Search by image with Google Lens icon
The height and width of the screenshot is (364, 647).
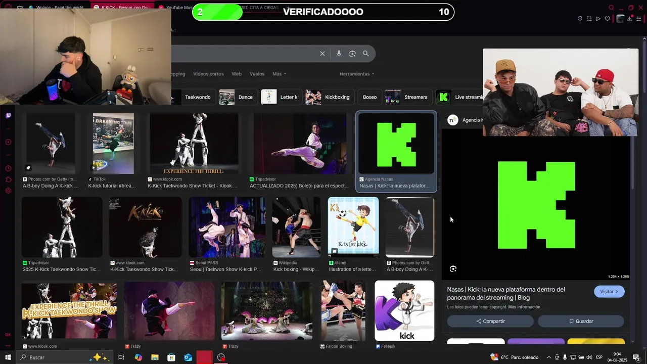tap(352, 54)
